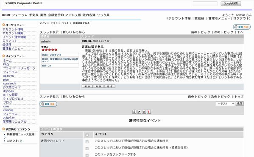
Task: Click トップ link below the post
Action: 239,97
